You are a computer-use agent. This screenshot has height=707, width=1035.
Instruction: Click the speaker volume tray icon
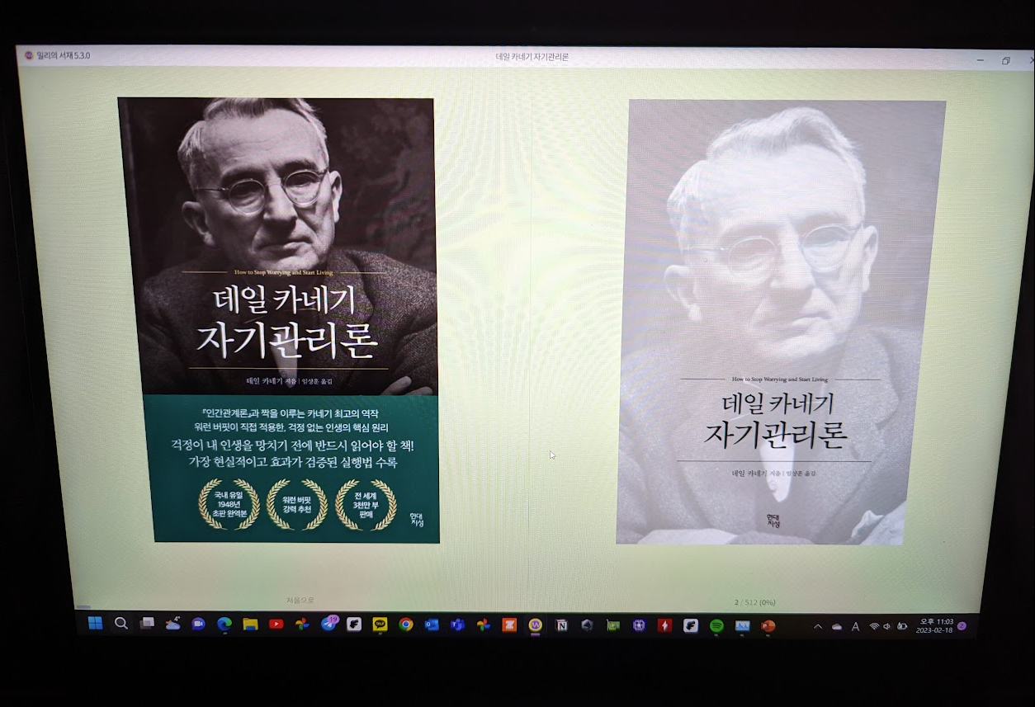886,626
